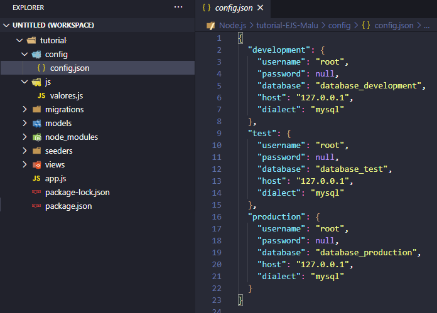Viewport: 437px width, 313px height.
Task: Click the js folder icon
Action: pos(36,82)
